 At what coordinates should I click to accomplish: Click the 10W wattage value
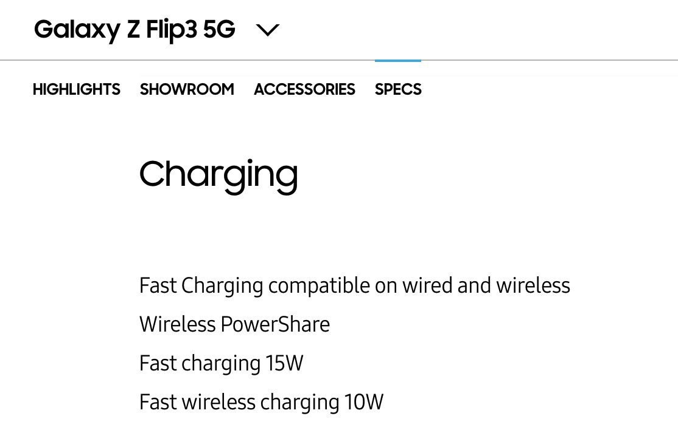(363, 401)
